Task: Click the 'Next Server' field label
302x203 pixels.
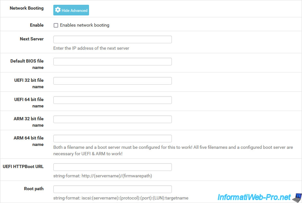Action: (x=32, y=39)
